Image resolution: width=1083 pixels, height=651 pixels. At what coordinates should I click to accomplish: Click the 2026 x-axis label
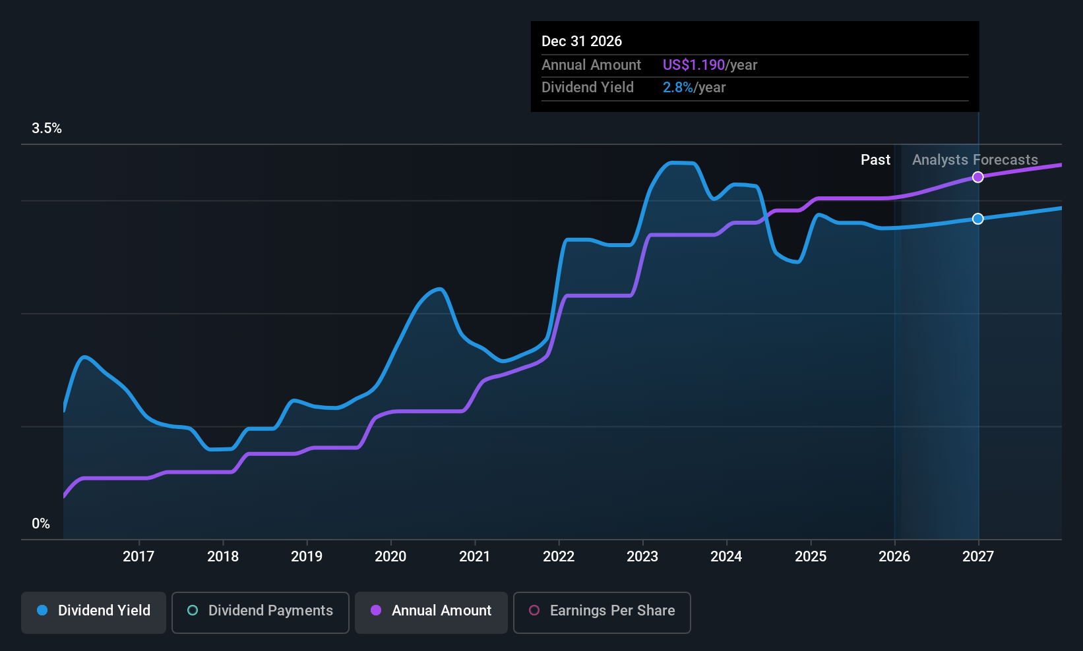tap(894, 557)
